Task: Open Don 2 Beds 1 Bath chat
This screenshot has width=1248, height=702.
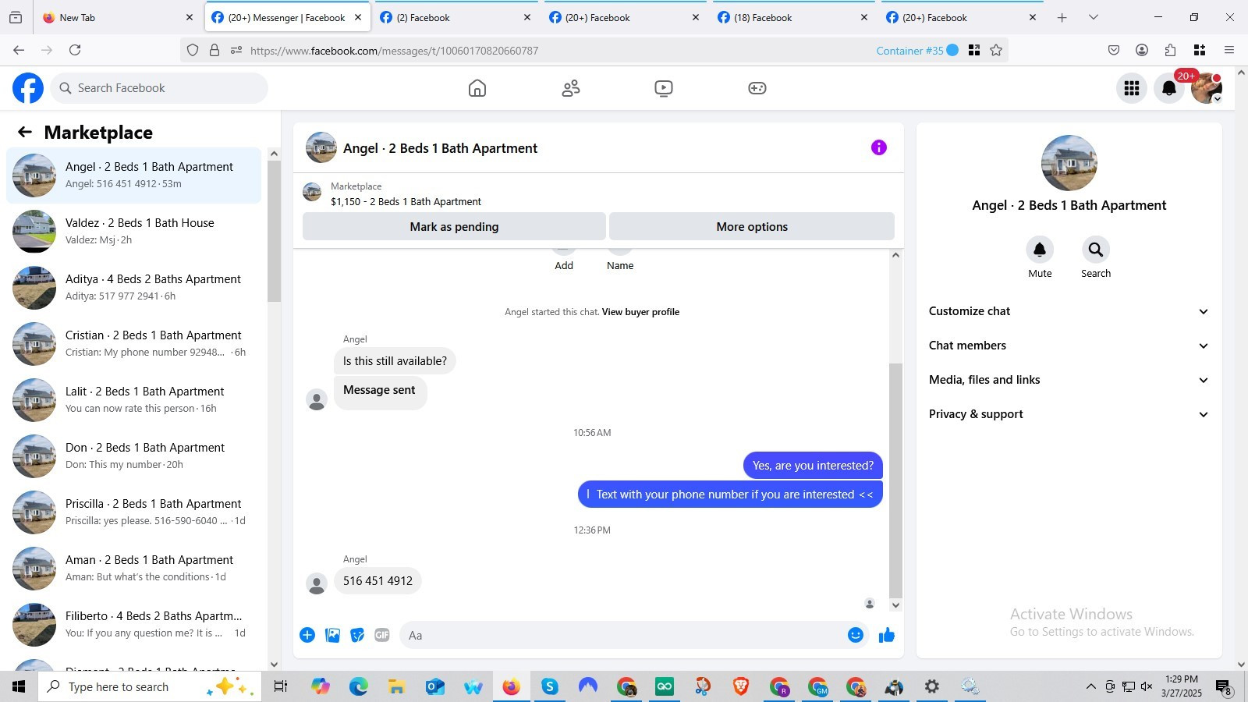Action: (134, 456)
